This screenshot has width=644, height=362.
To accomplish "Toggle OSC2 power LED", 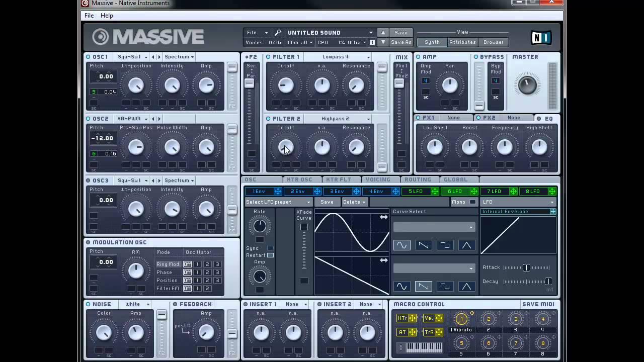I will tap(88, 119).
